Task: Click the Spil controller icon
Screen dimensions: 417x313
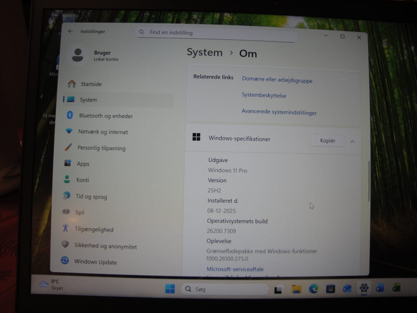Action: tap(66, 212)
